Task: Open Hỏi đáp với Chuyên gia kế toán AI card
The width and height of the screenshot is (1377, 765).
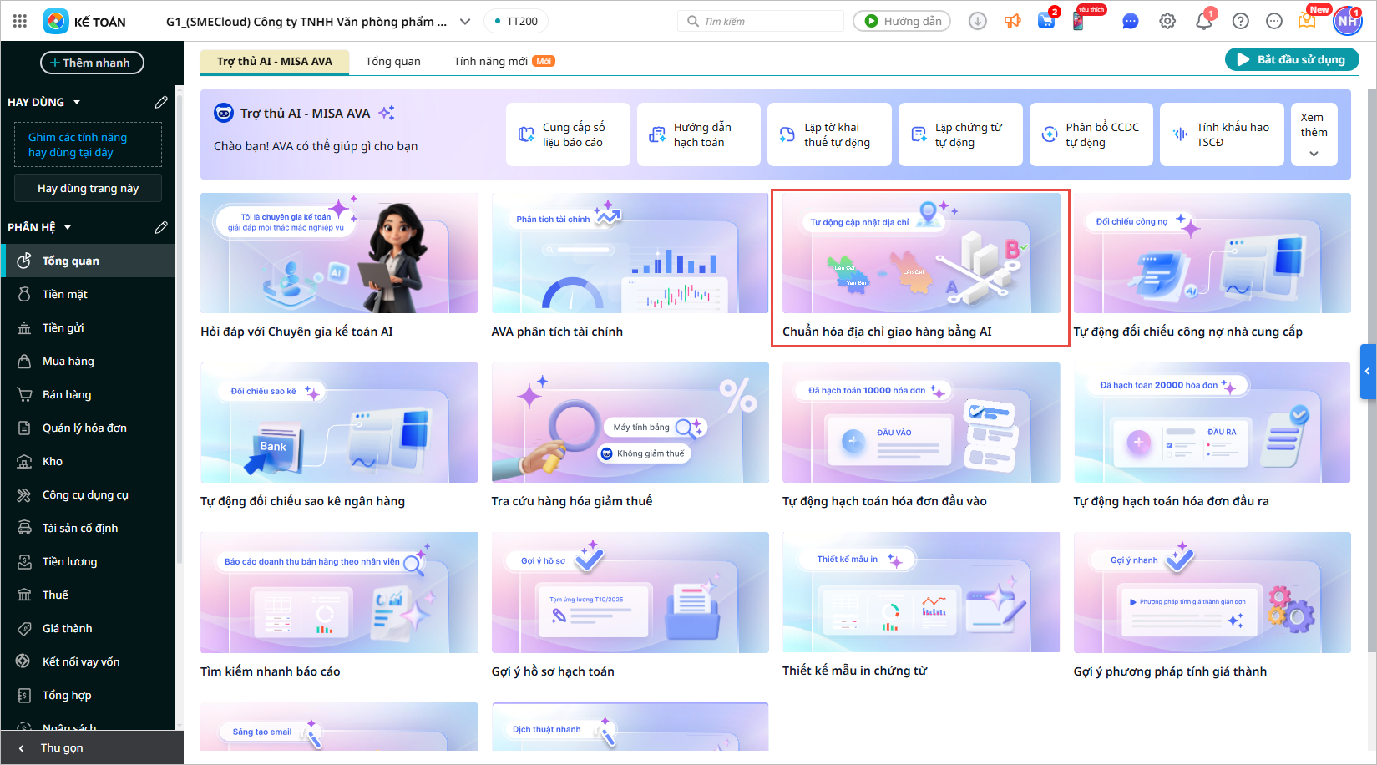Action: [x=339, y=266]
